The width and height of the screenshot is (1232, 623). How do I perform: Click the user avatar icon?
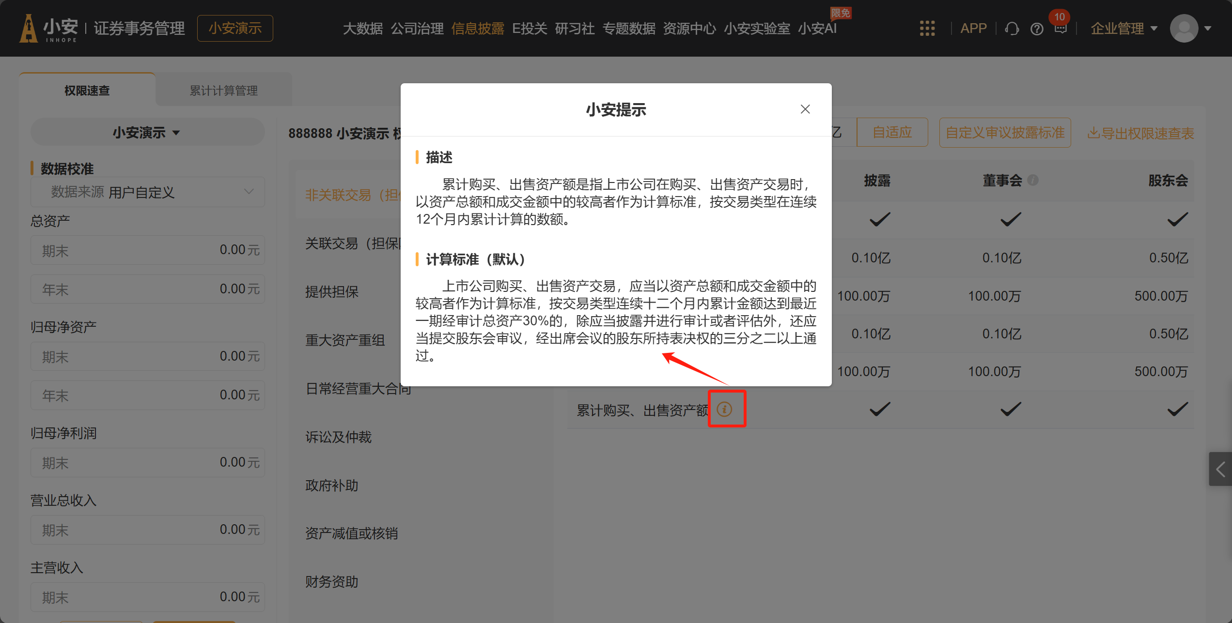(1184, 29)
